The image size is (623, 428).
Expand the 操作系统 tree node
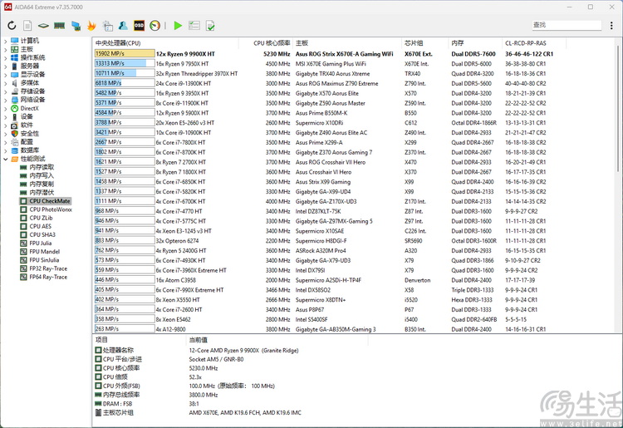point(6,57)
